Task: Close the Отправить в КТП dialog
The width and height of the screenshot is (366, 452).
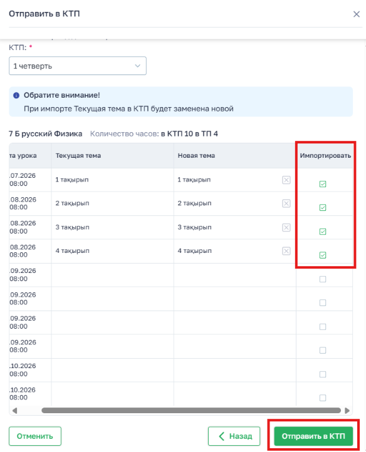Action: tap(357, 14)
